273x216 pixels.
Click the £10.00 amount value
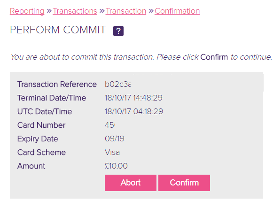pos(116,166)
